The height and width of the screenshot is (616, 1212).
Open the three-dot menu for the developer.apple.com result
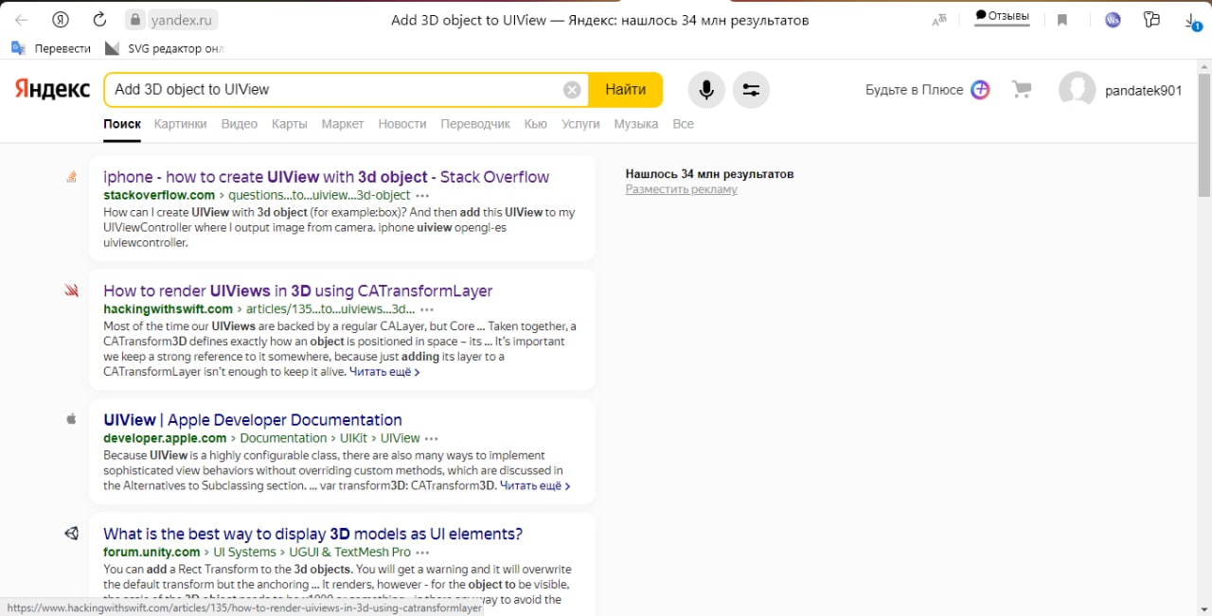432,438
